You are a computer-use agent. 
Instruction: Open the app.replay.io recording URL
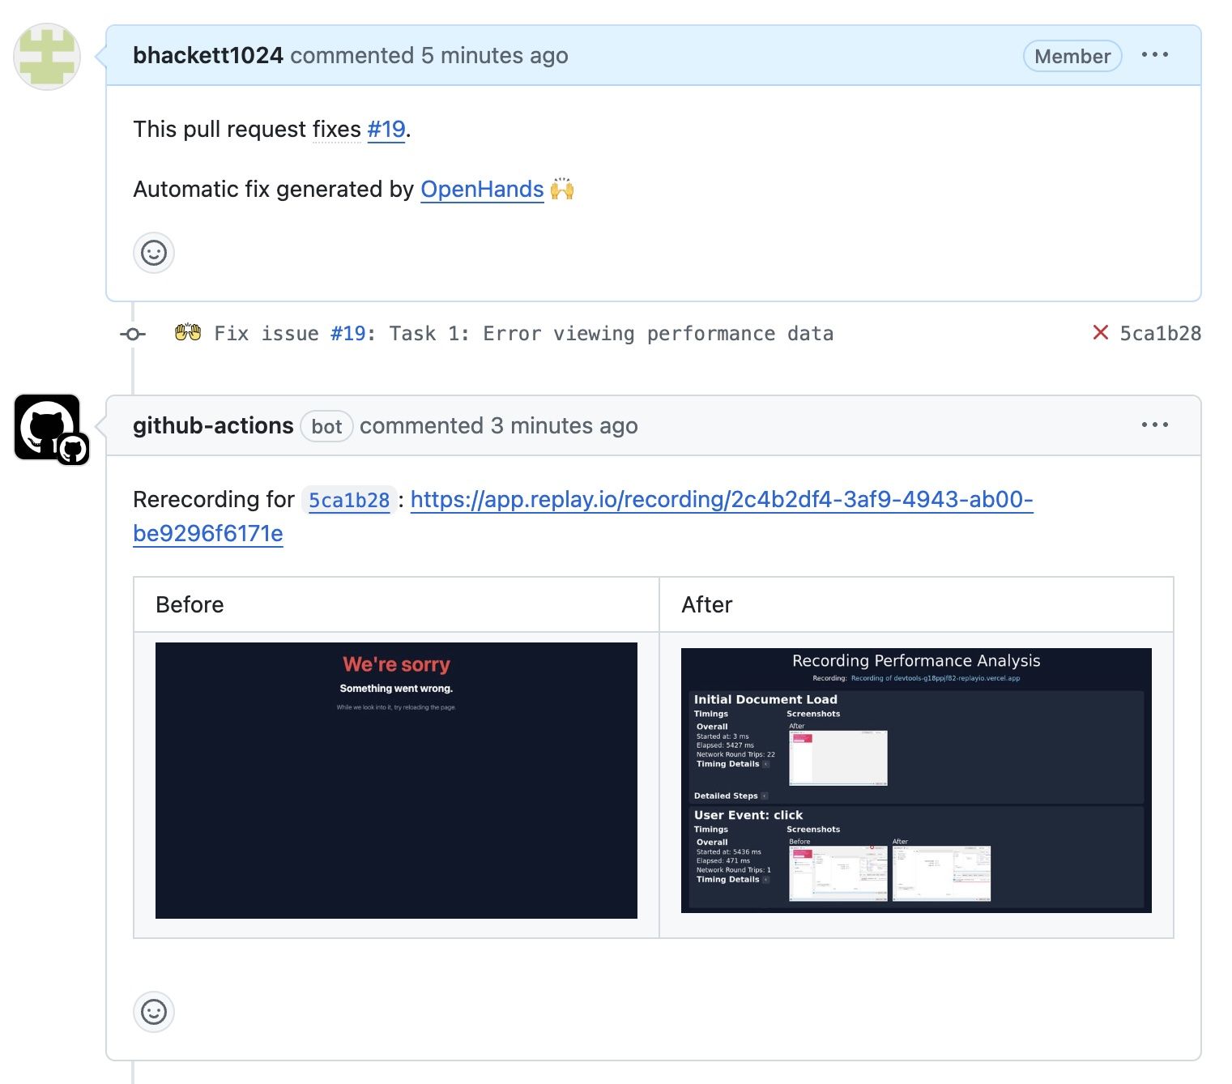tap(583, 516)
